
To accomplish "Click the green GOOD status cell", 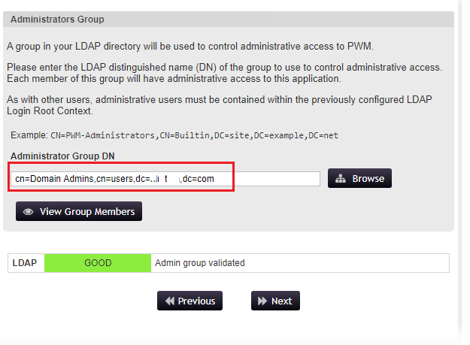I will 98,263.
